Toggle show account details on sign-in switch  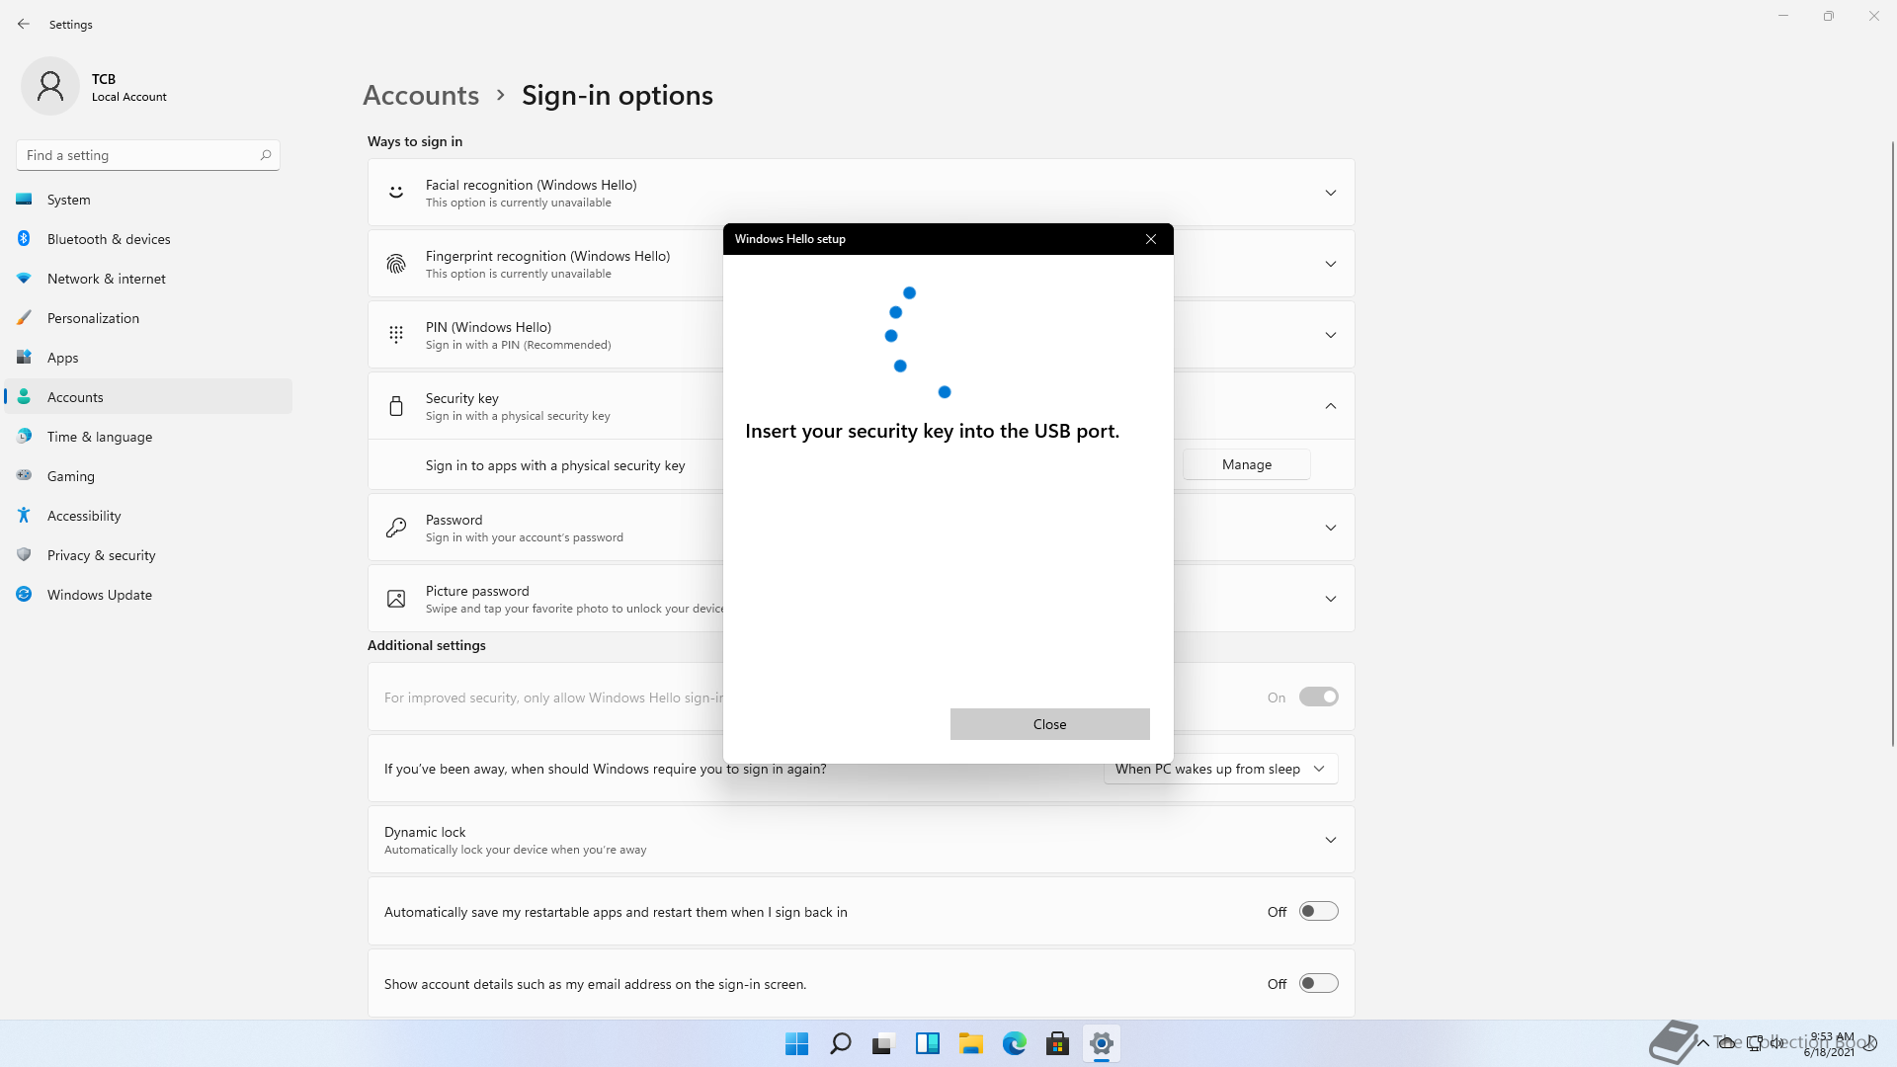(1318, 984)
